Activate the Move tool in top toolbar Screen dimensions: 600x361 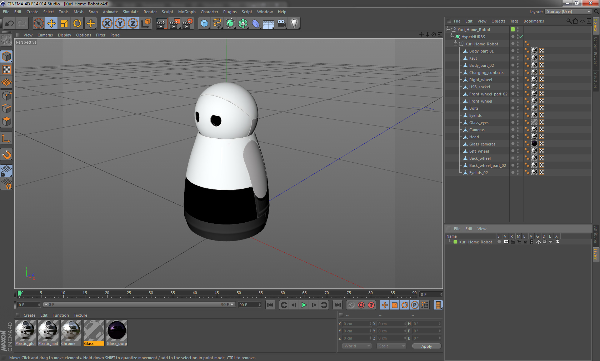(x=51, y=24)
